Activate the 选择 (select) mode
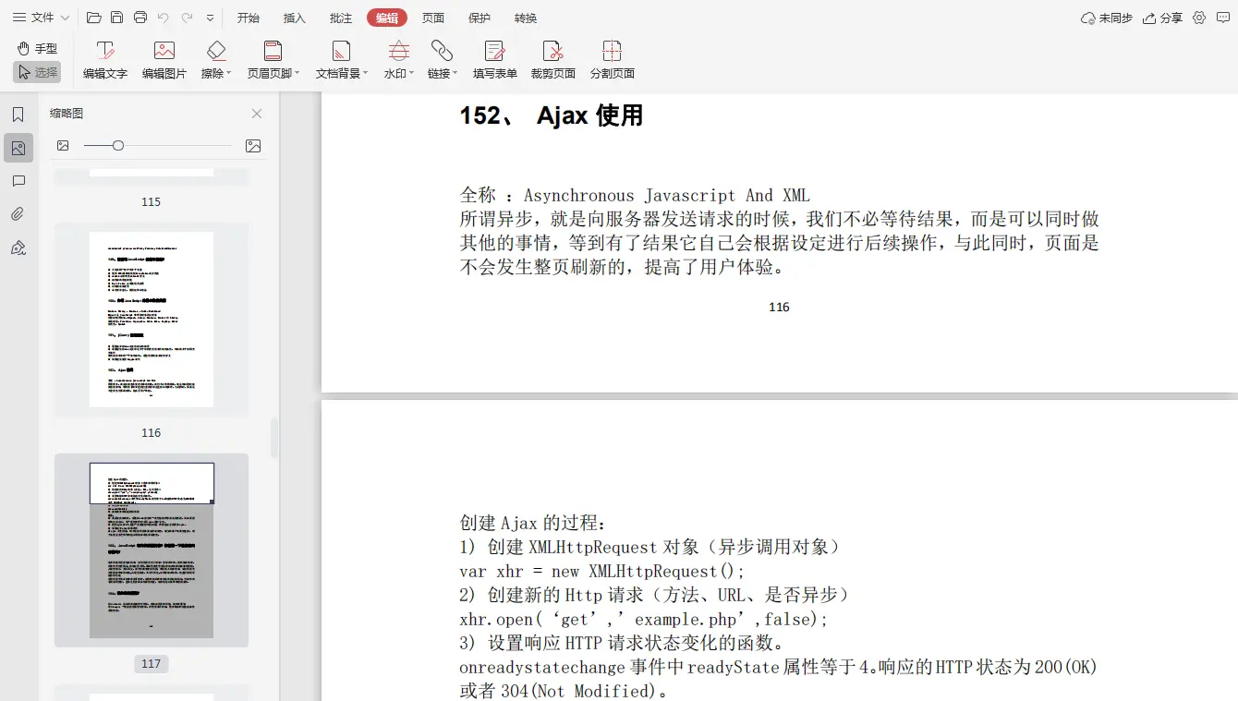Viewport: 1238px width, 701px height. click(37, 71)
